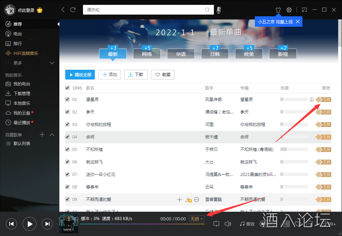Open info icon on 望星辰 row
This screenshot has height=236, width=342.
tap(312, 100)
